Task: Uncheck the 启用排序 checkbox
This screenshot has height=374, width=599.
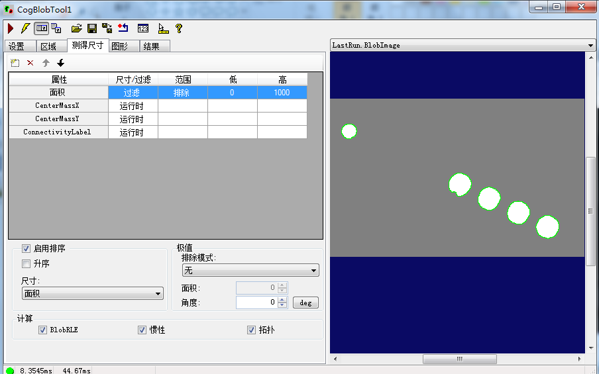Action: (x=27, y=249)
